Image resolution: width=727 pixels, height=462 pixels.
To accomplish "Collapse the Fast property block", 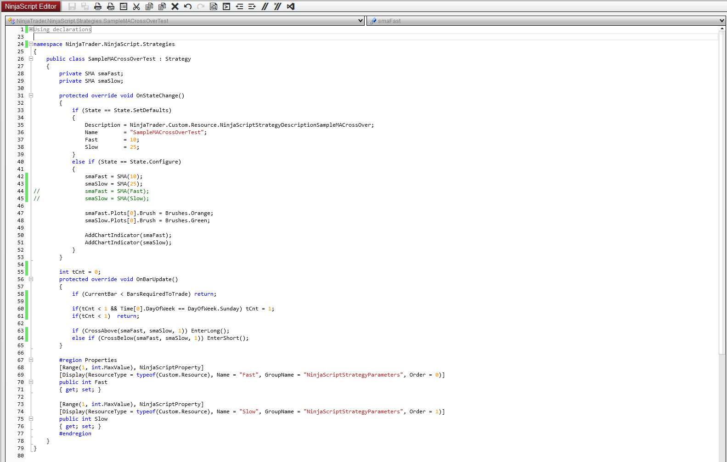I will [31, 382].
